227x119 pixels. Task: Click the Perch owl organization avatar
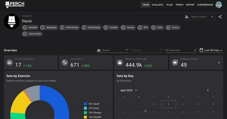pyautogui.click(x=12, y=21)
